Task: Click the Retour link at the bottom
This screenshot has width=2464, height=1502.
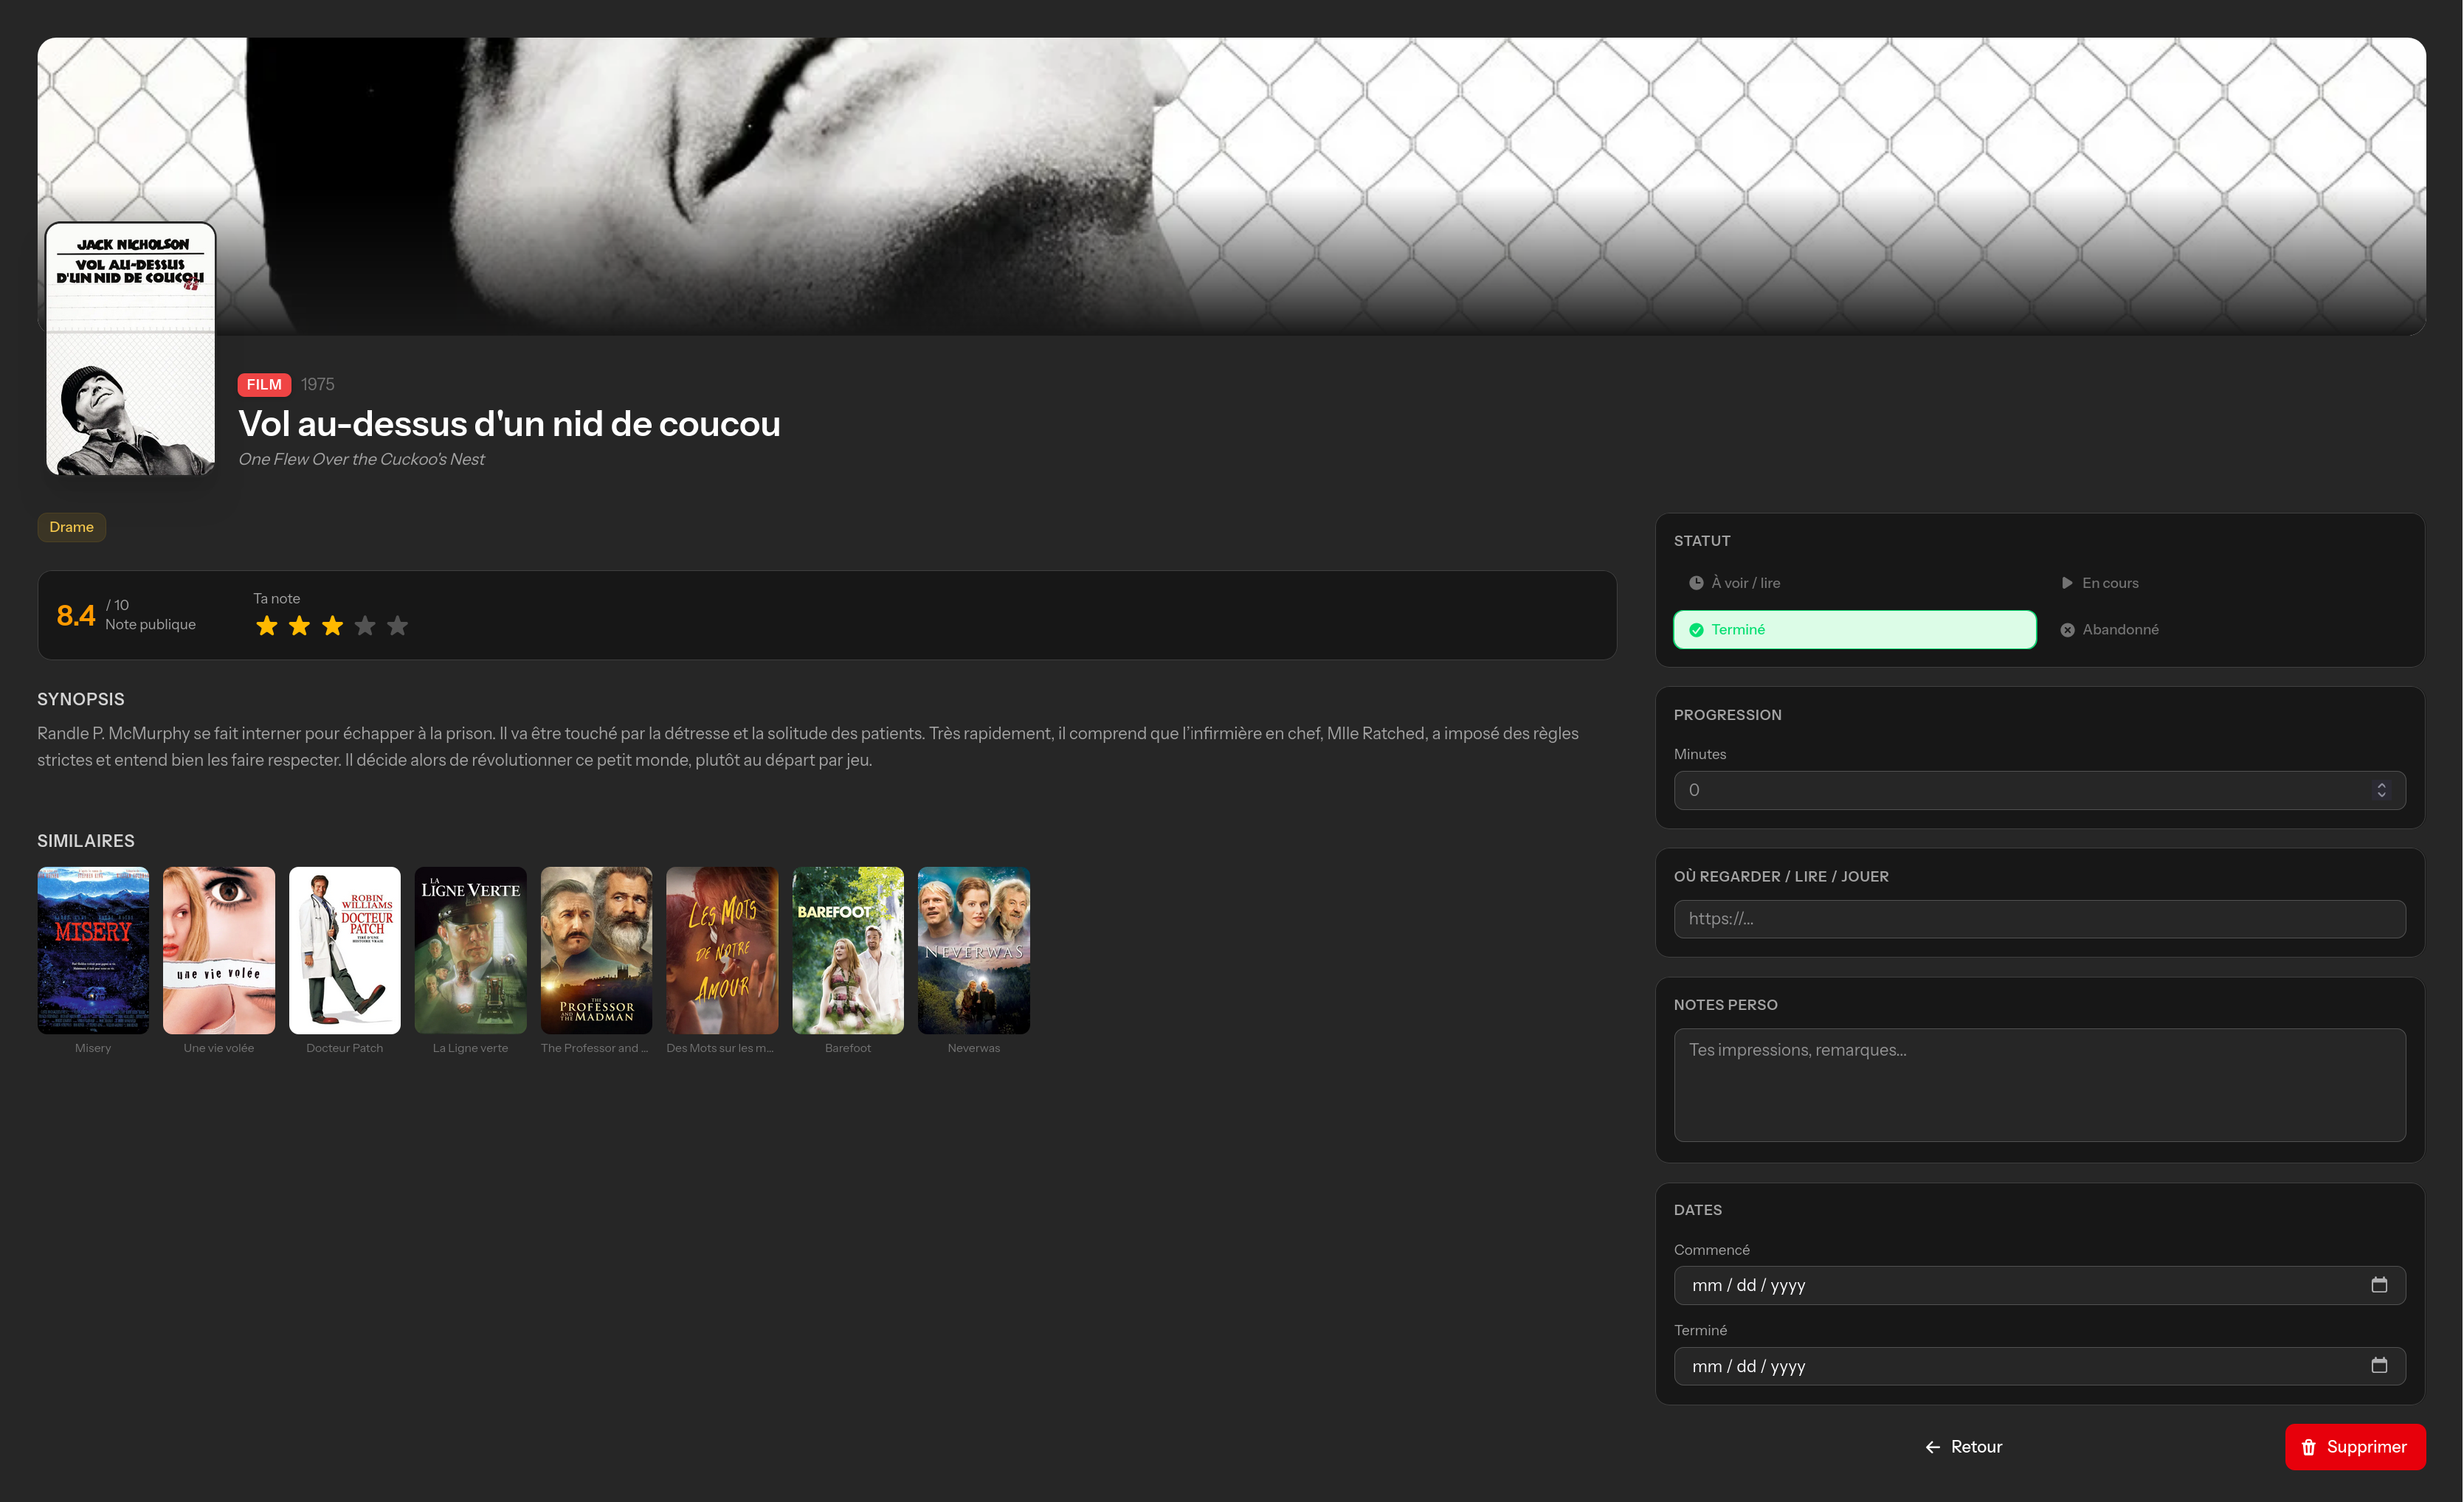Action: (1976, 1447)
